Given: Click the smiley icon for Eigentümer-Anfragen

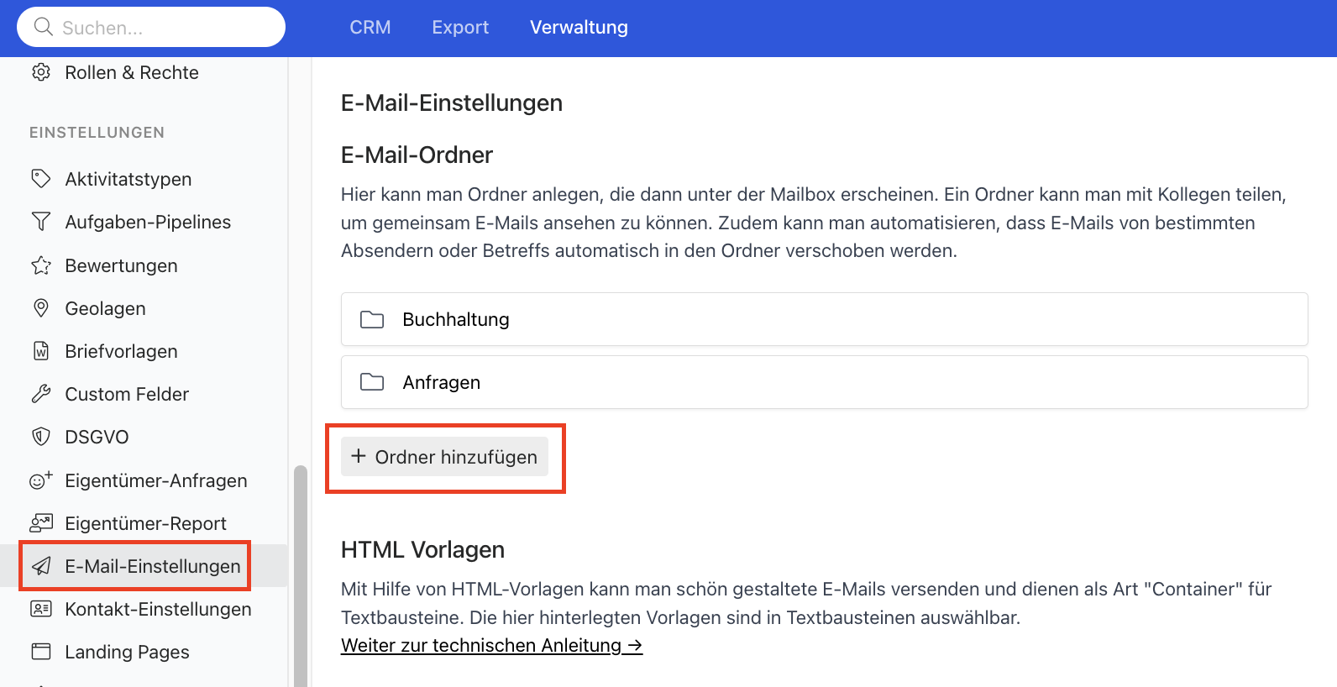Looking at the screenshot, I should [40, 480].
